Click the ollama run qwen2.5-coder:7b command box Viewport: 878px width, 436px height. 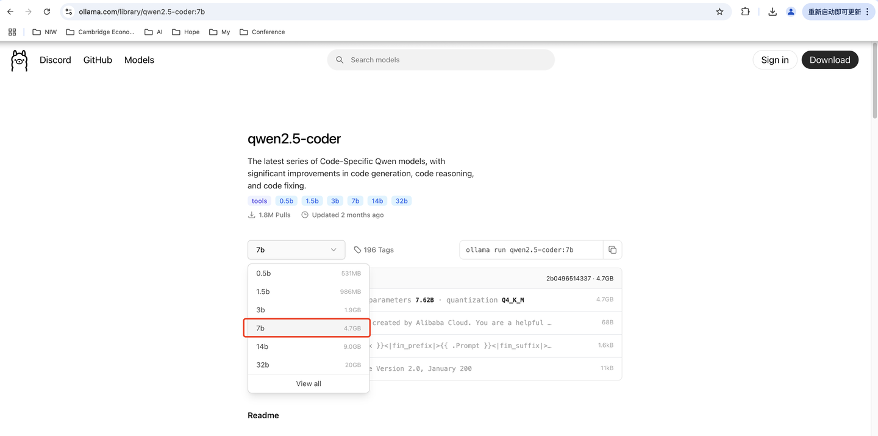531,250
